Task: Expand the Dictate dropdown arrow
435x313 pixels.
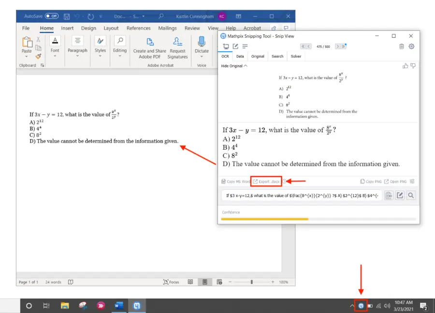Action: pos(202,57)
